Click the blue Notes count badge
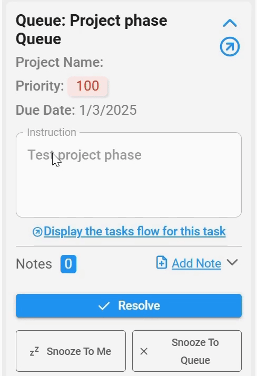Image resolution: width=257 pixels, height=376 pixels. 68,264
